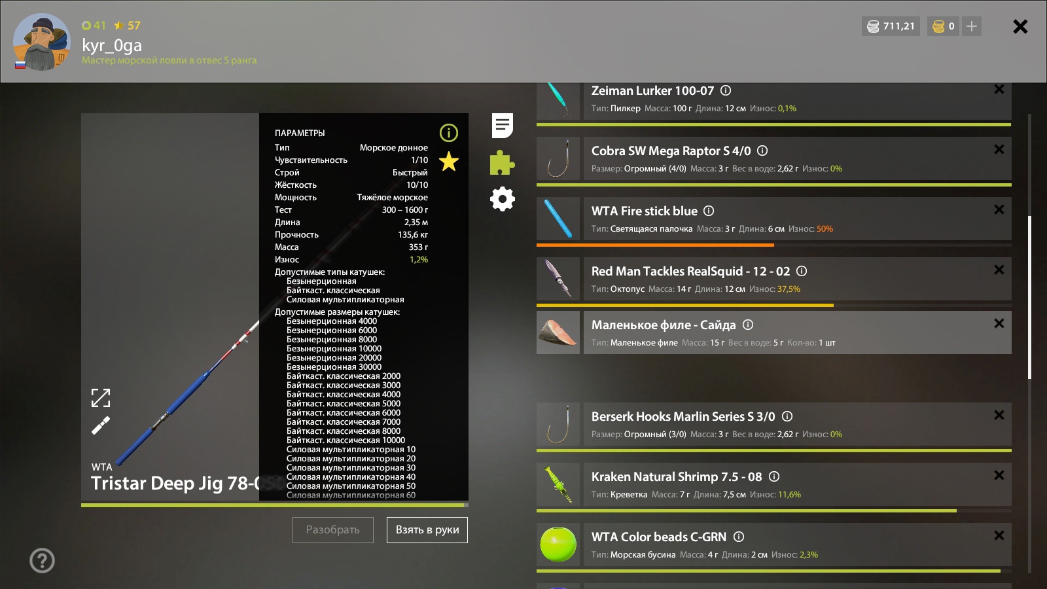This screenshot has height=589, width=1047.
Task: Click the player level 41 indicator
Action: click(x=94, y=26)
